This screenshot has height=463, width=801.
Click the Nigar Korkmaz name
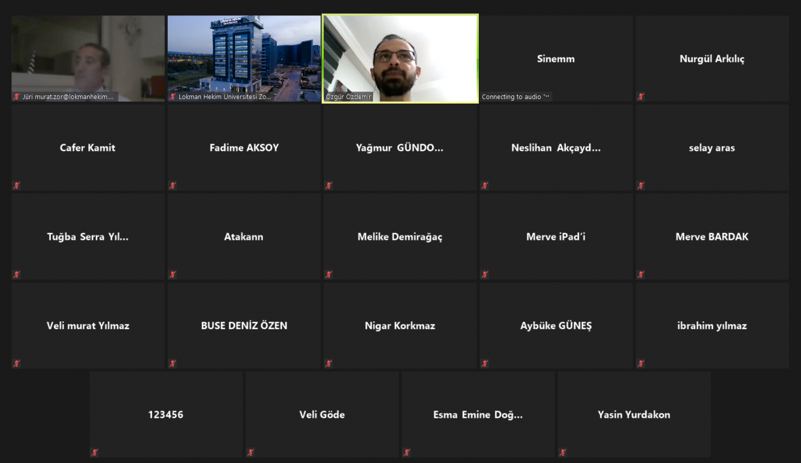click(x=400, y=326)
